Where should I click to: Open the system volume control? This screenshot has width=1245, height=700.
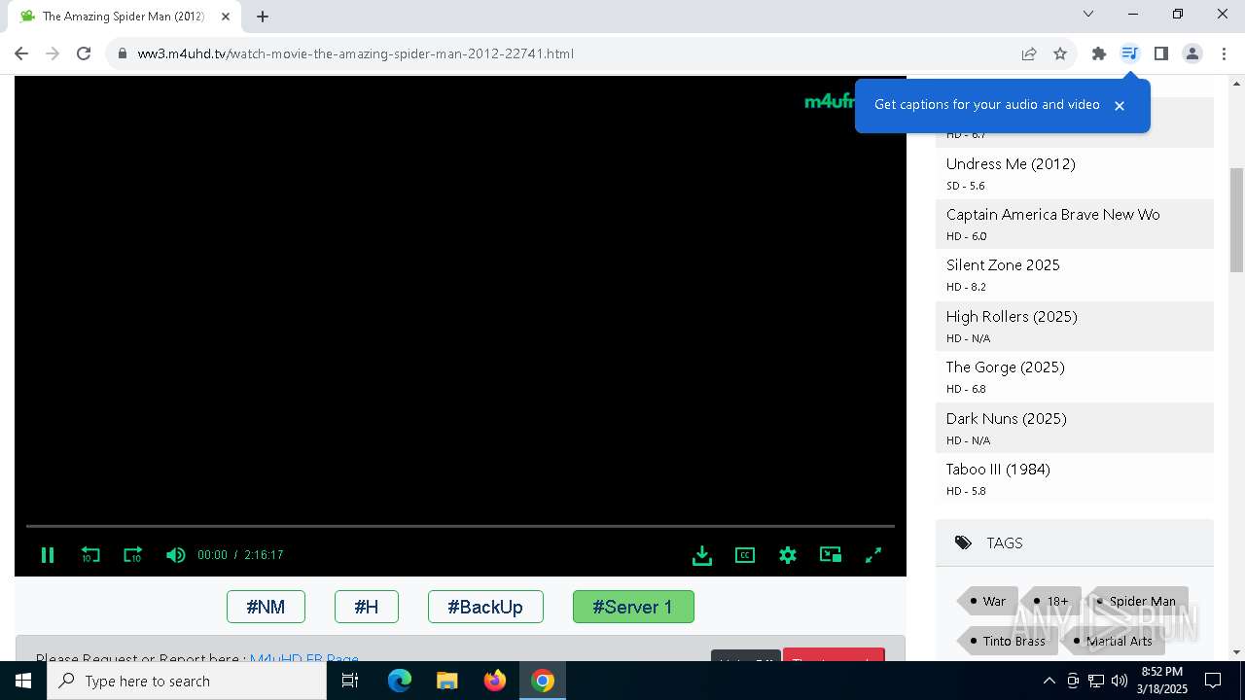click(1120, 681)
